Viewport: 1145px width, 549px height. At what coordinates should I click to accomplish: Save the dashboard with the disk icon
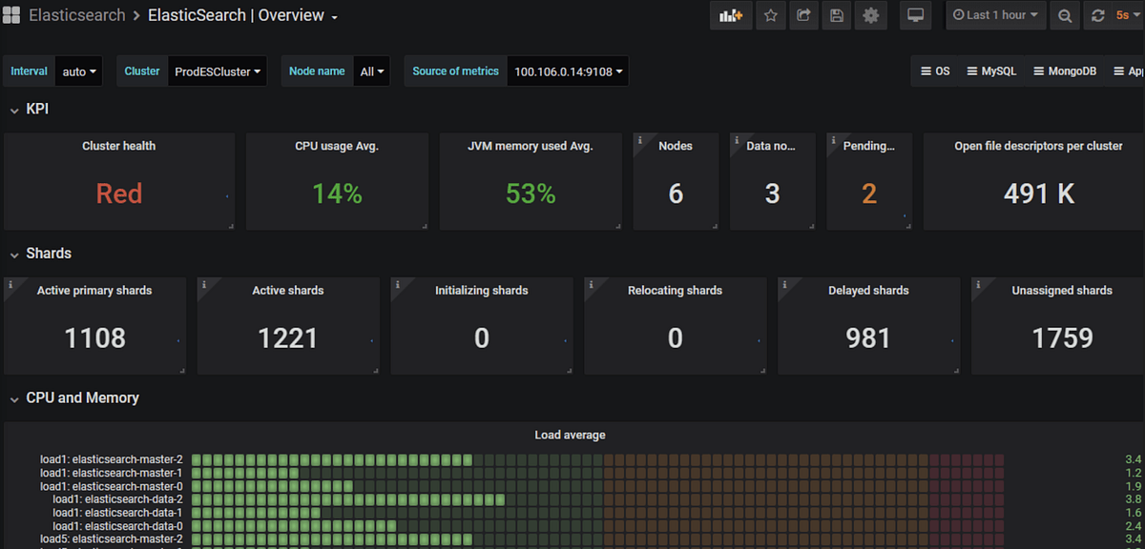coord(837,15)
